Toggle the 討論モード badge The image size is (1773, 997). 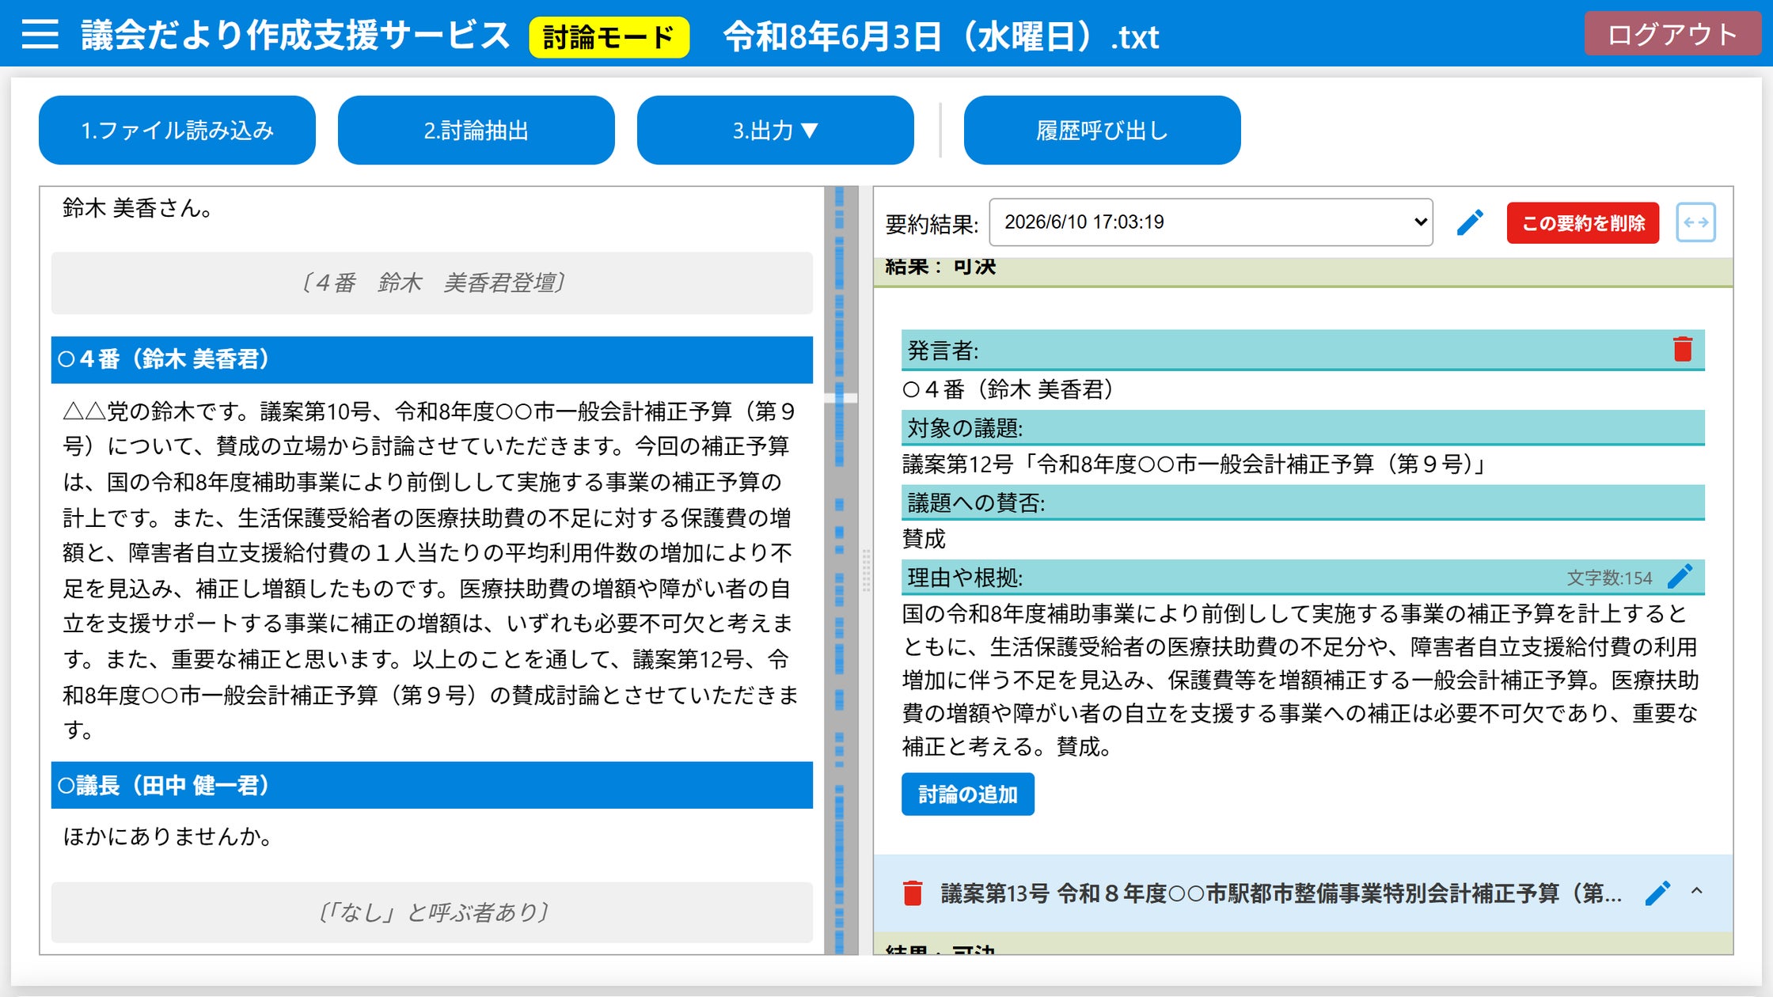[x=609, y=37]
